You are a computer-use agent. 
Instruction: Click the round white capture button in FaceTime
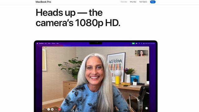click(x=146, y=108)
